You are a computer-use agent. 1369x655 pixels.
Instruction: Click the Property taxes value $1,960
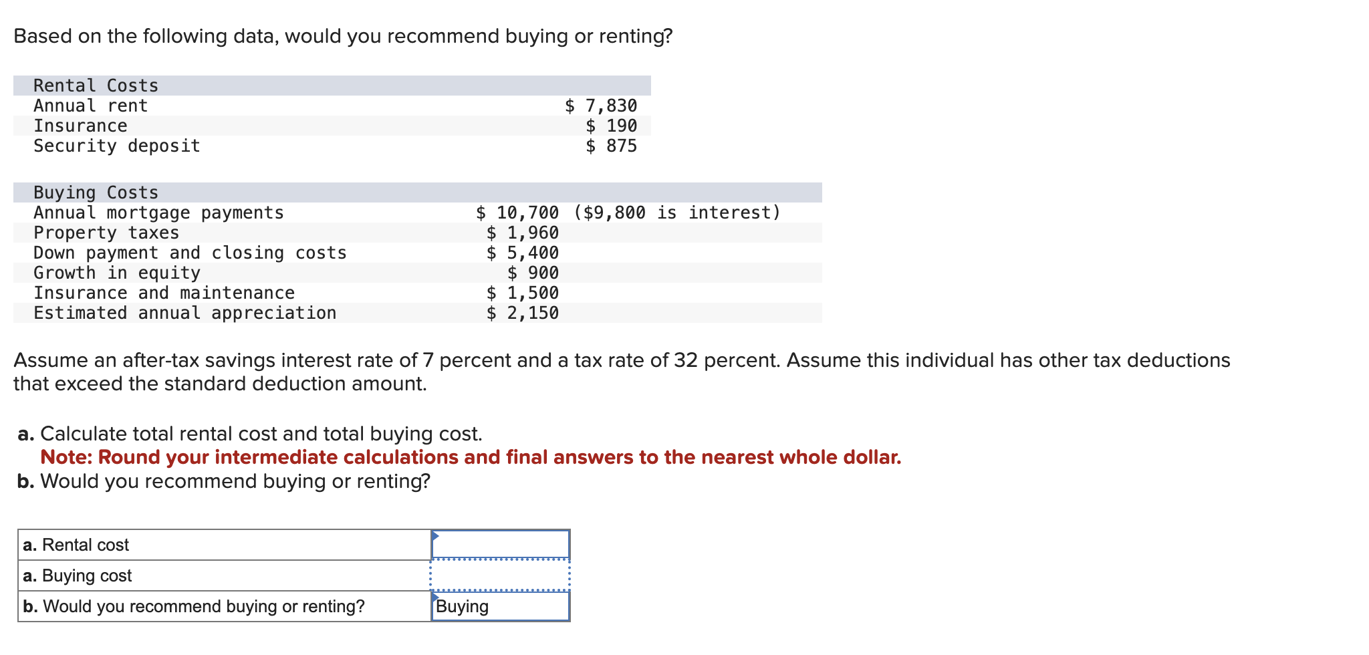click(523, 233)
